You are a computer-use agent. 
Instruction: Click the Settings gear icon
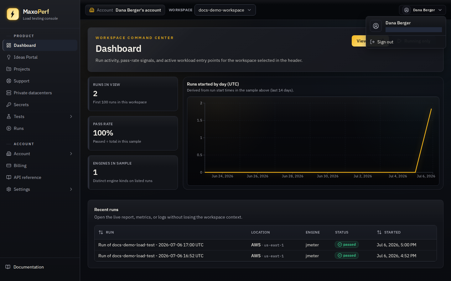pos(9,189)
